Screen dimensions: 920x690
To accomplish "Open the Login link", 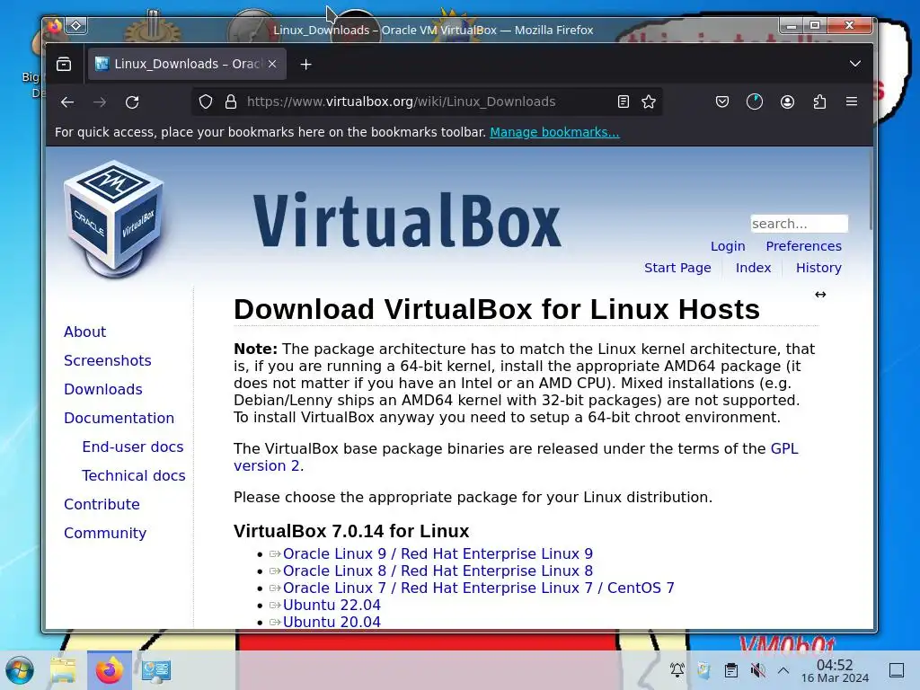I will [x=728, y=246].
